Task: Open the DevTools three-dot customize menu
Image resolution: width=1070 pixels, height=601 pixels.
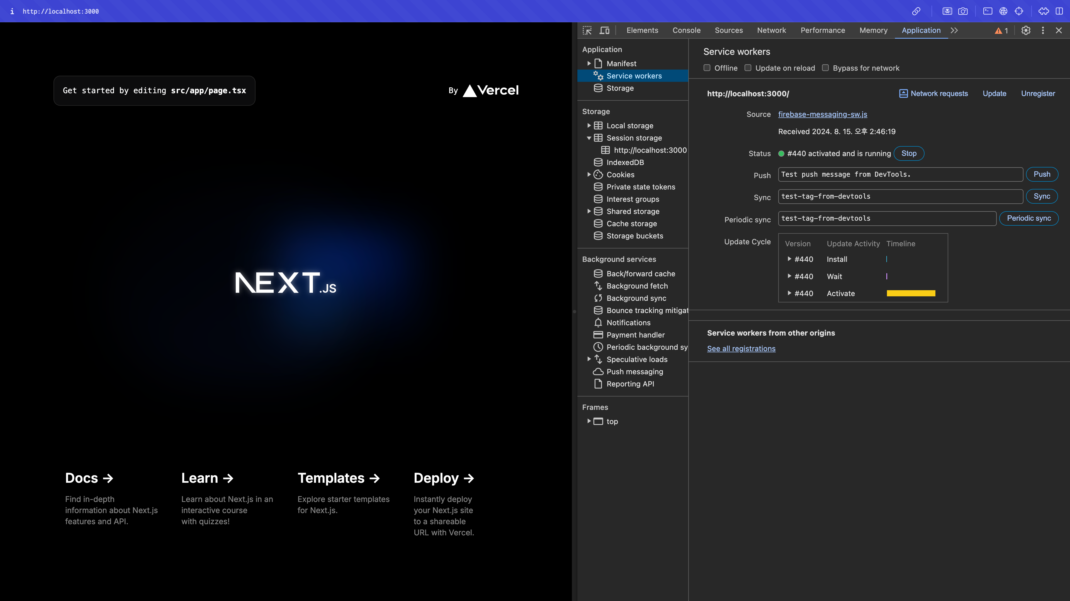Action: click(1043, 30)
